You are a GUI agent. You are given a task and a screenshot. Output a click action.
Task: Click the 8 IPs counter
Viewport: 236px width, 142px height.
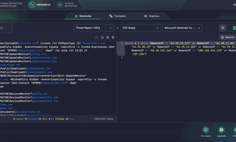pos(51,119)
